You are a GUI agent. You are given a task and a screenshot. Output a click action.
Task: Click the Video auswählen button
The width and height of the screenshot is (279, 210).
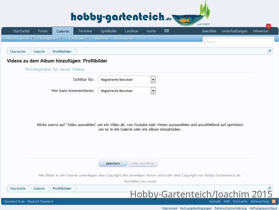click(x=143, y=163)
